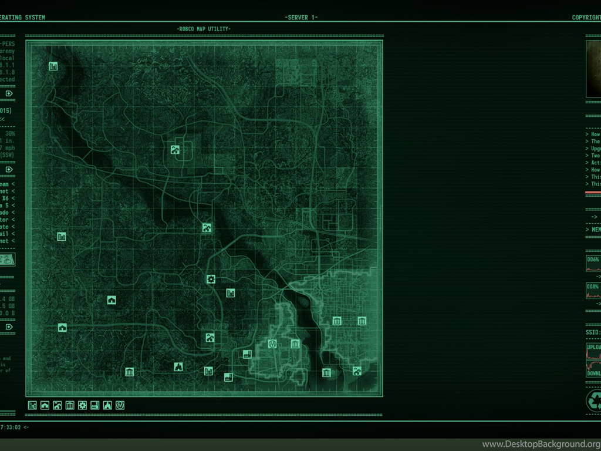Select the house marker at the long road's western end
This screenshot has width=601, height=451.
coord(62,328)
